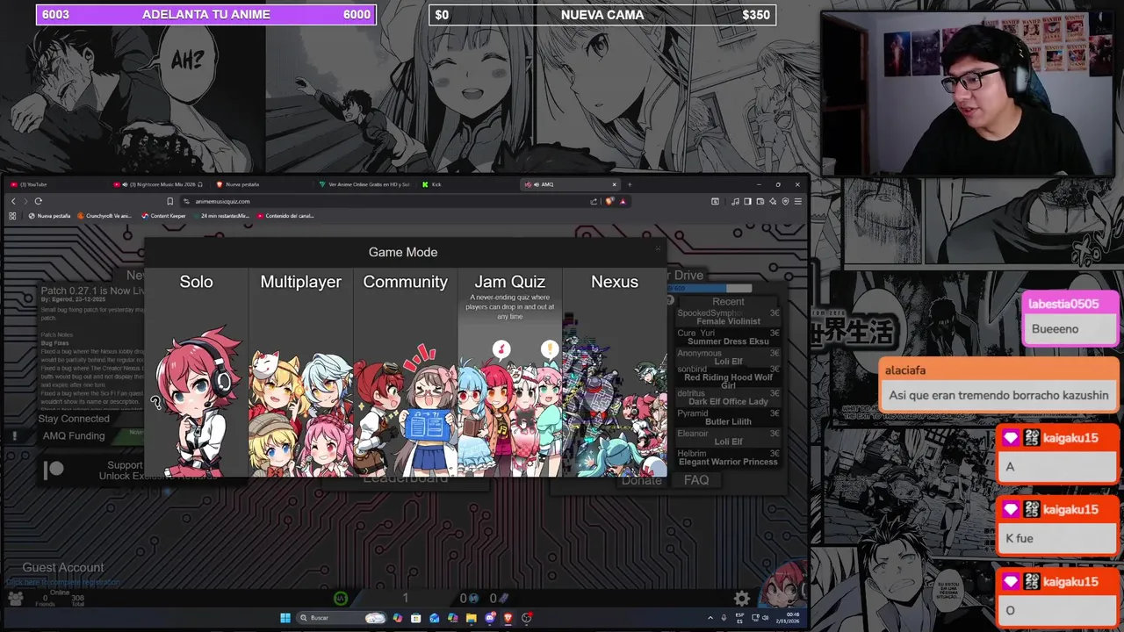Click 'Click here to complete registration' link
This screenshot has height=632, width=1124.
(x=62, y=582)
